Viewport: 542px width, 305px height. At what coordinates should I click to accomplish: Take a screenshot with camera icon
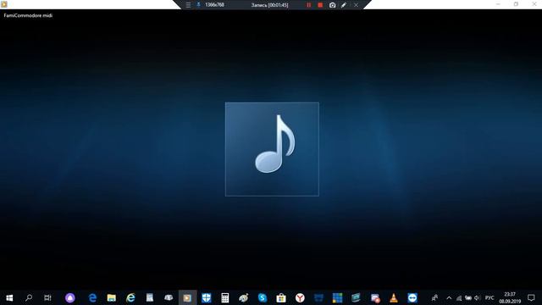332,5
